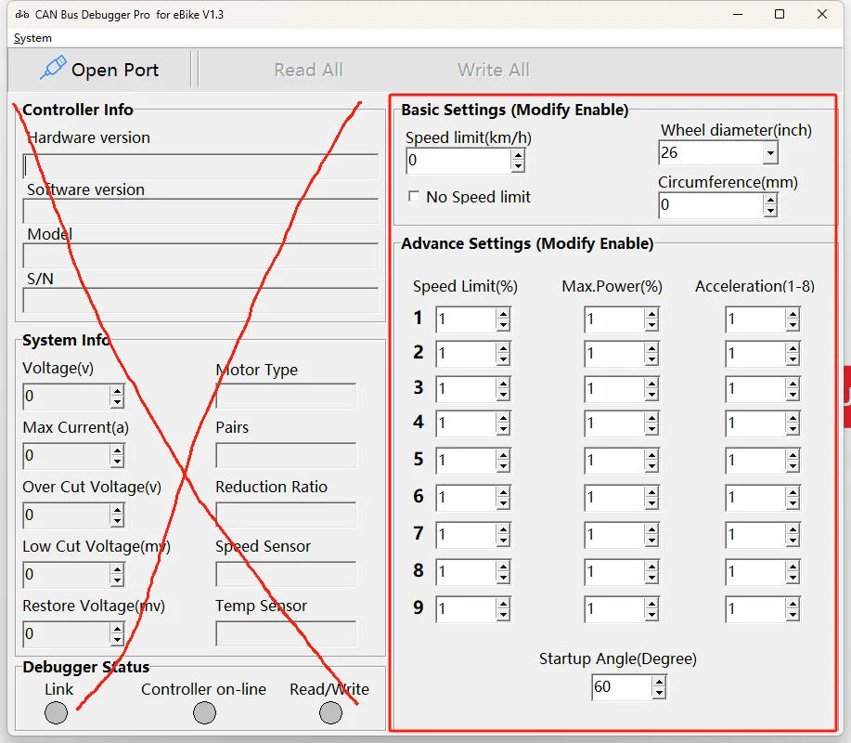Image resolution: width=851 pixels, height=743 pixels.
Task: Click the level 3 Max.Power(%) field
Action: coord(614,389)
